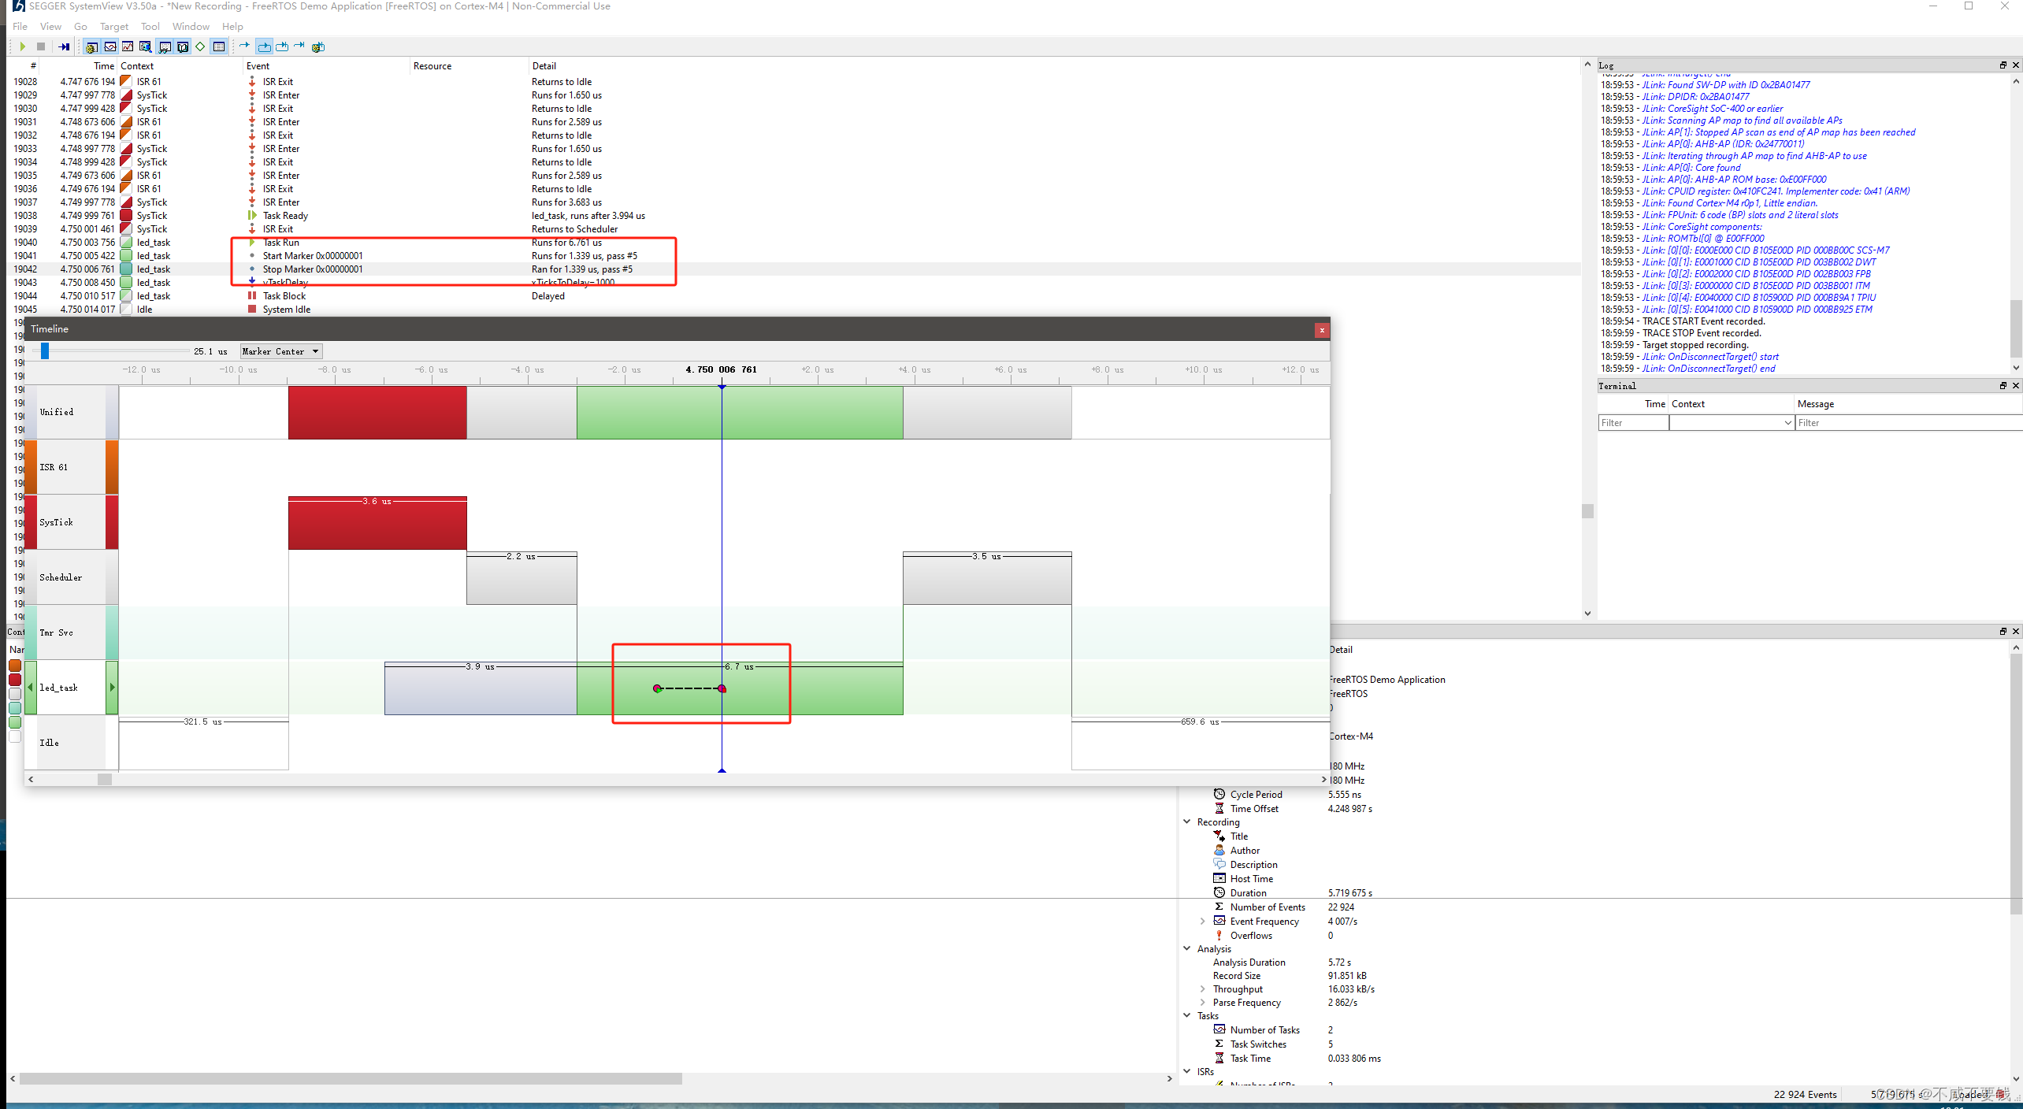Toggle the binoculars Terminal window icon

point(165,46)
